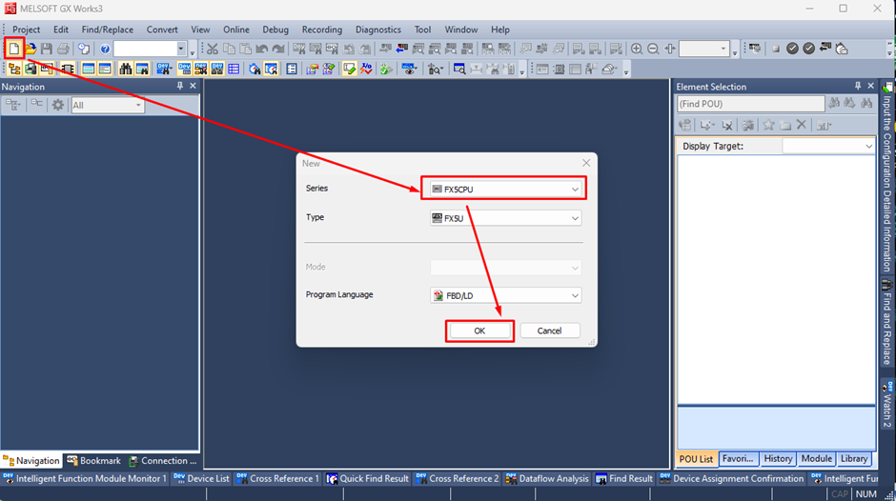
Task: Close the Element Selection panel
Action: pos(871,86)
